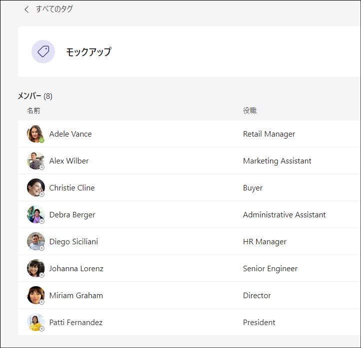Click the tag icon beside モックアップ
Image resolution: width=361 pixels, height=348 pixels.
tap(43, 51)
